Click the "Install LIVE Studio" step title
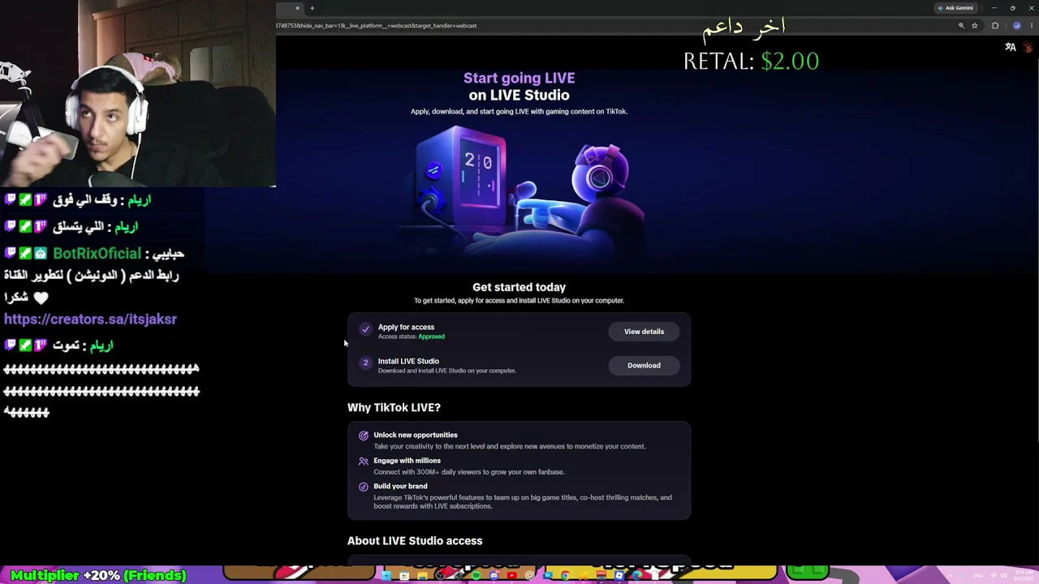 (408, 361)
